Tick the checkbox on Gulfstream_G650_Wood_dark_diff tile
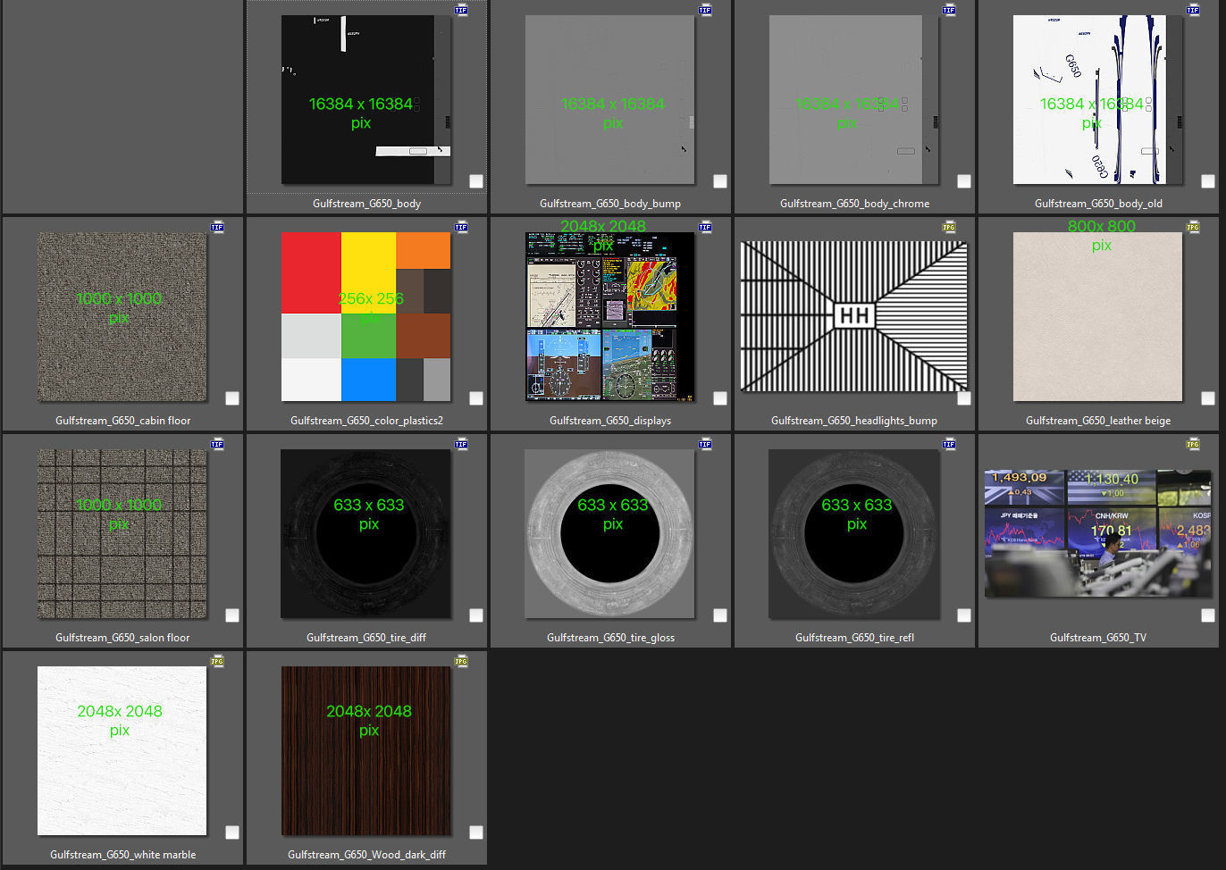The image size is (1226, 870). (476, 832)
